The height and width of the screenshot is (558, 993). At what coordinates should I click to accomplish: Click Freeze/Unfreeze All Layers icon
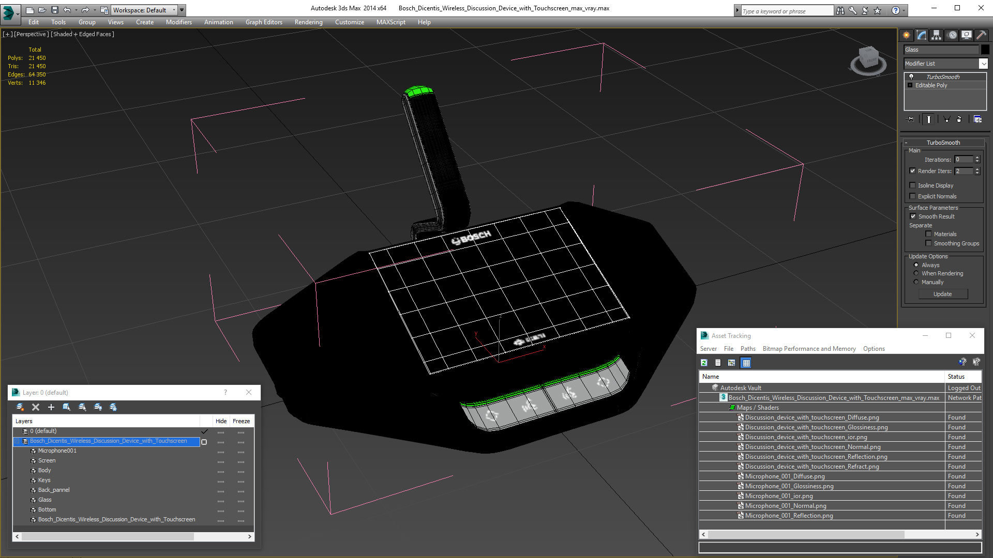113,407
